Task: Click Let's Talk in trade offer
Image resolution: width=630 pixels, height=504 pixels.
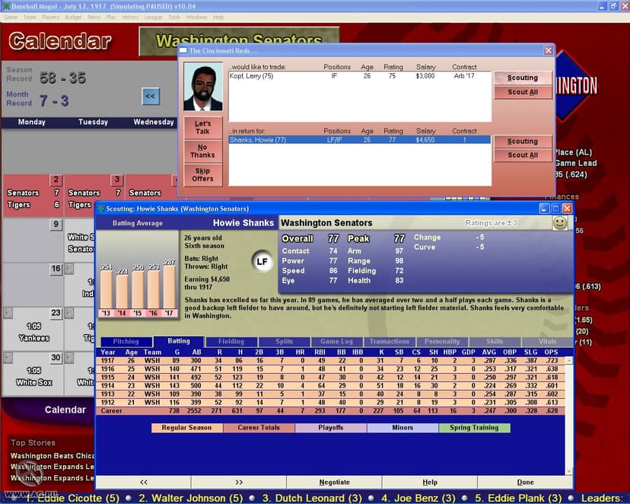Action: pyautogui.click(x=203, y=128)
